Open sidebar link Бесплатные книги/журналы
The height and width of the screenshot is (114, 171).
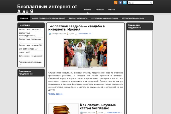coord(26,34)
